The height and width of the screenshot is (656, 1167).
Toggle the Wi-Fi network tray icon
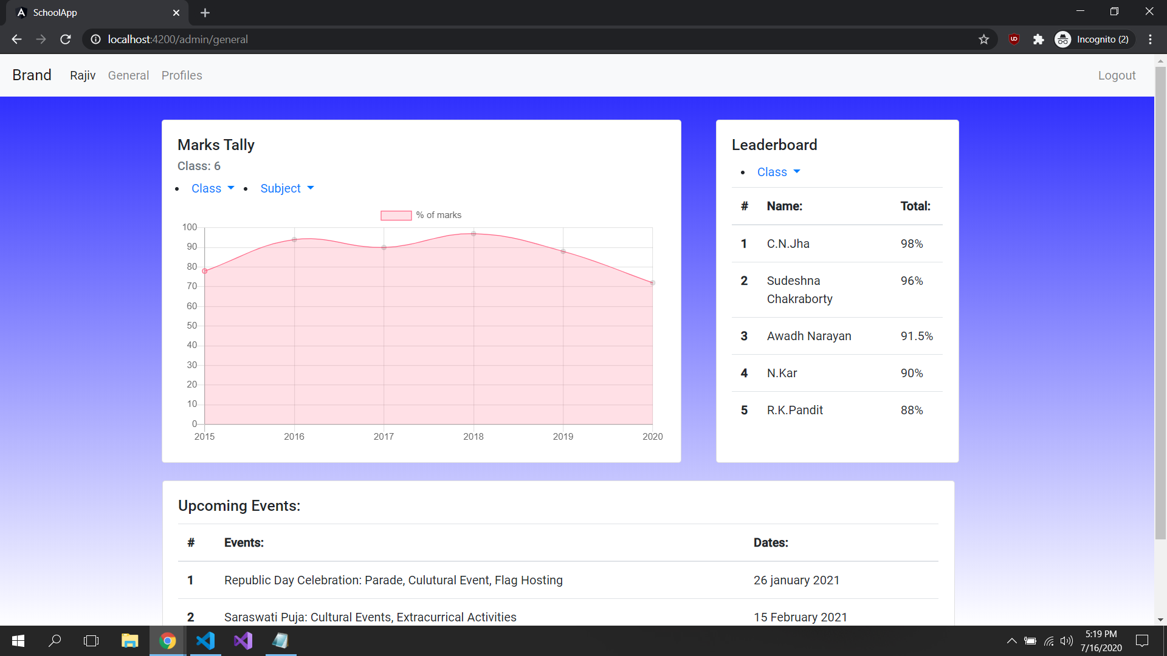coord(1049,640)
